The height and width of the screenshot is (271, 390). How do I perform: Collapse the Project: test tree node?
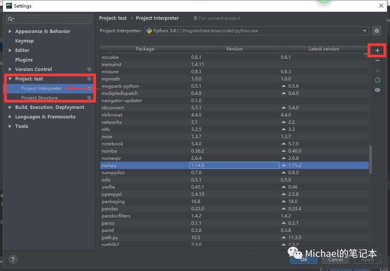point(10,79)
